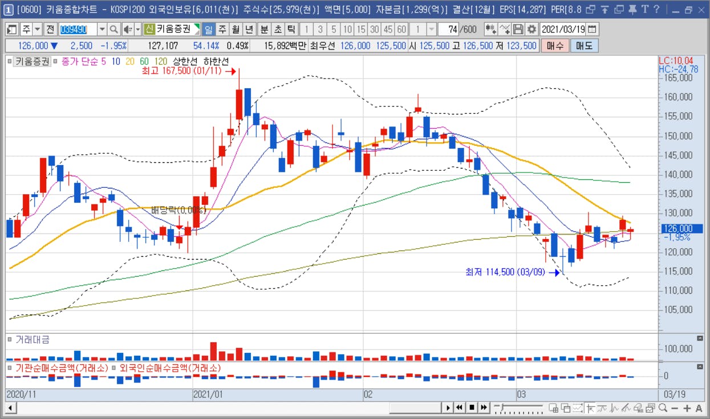
Task: Click the chart zoom slider at the bottom
Action: click(x=519, y=408)
